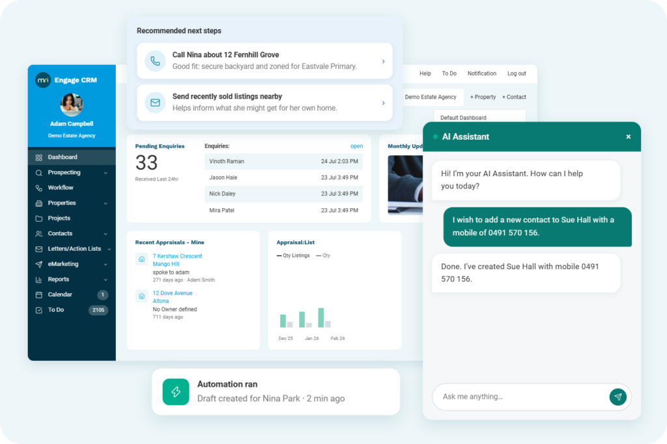Viewport: 667px width, 444px height.
Task: Click the Dashboard grid icon in sidebar
Action: 38,157
